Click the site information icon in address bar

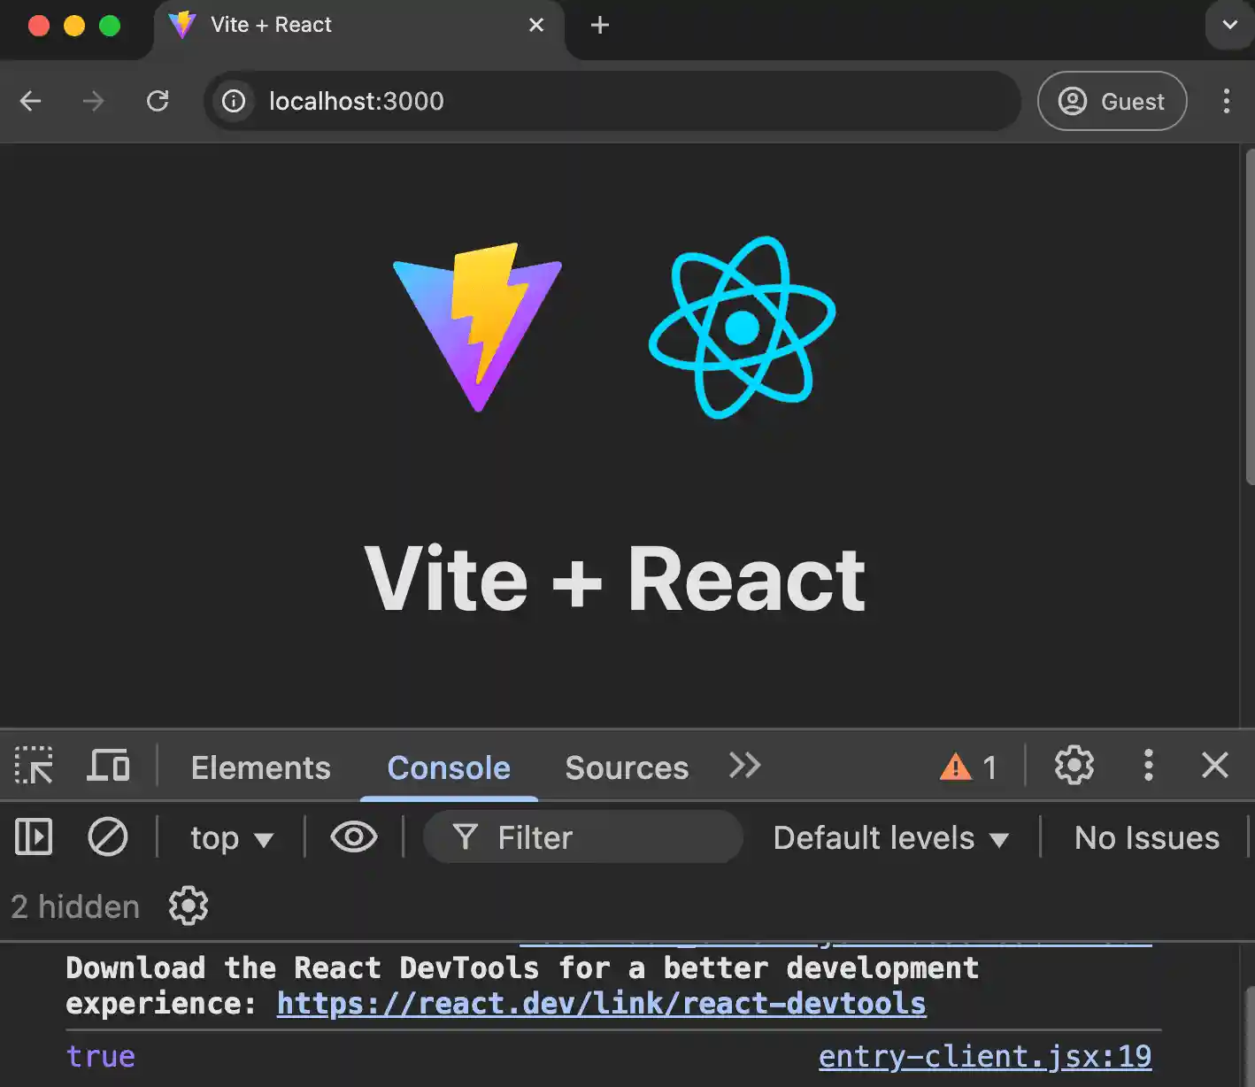pos(234,101)
